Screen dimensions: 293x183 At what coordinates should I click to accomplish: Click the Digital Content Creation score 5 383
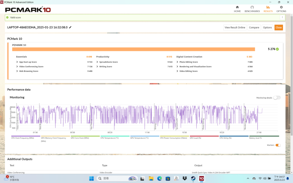pyautogui.click(x=249, y=57)
